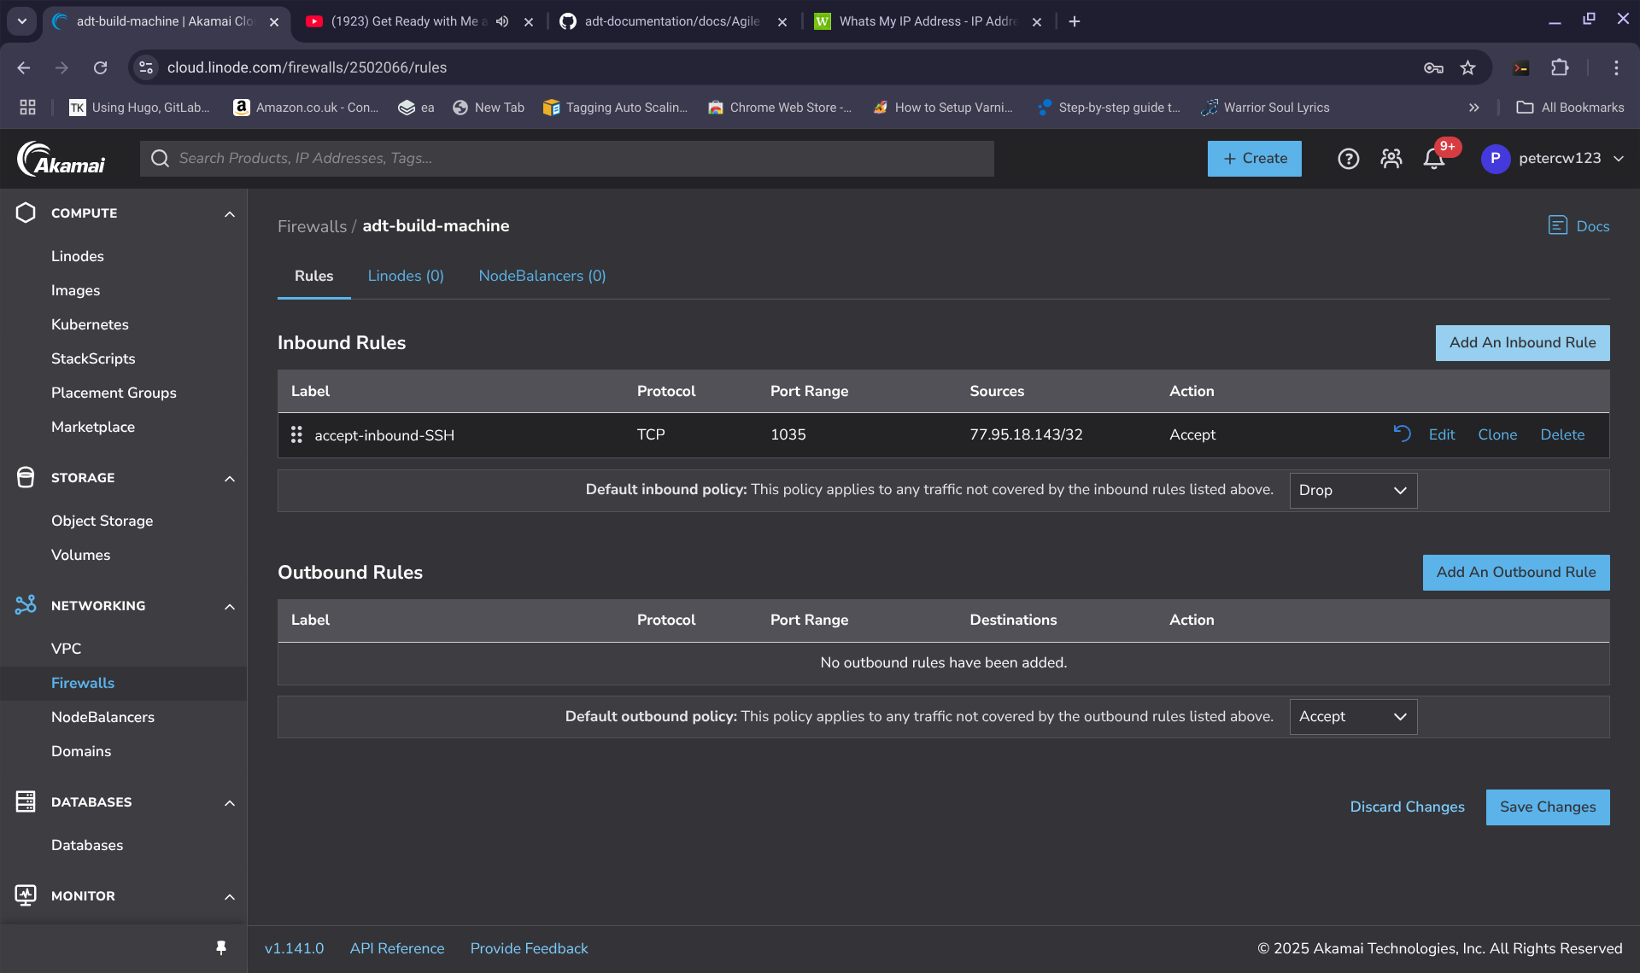This screenshot has width=1640, height=973.
Task: Click Save Changes button
Action: click(1547, 807)
